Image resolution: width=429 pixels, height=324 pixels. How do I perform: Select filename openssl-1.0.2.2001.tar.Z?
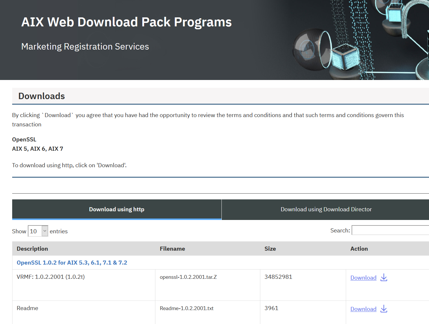188,277
